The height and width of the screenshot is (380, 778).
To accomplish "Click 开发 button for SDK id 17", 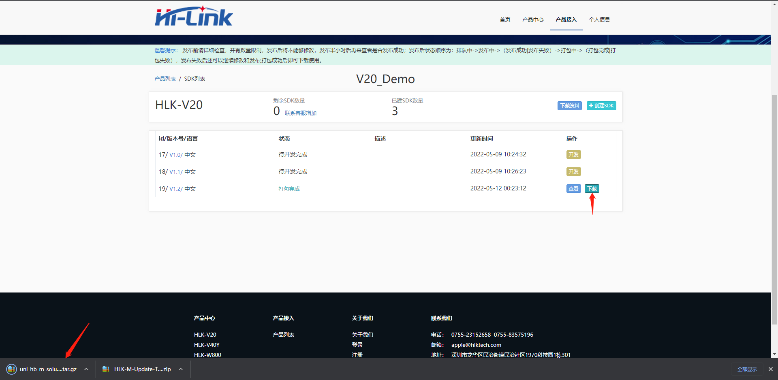I will pos(573,155).
